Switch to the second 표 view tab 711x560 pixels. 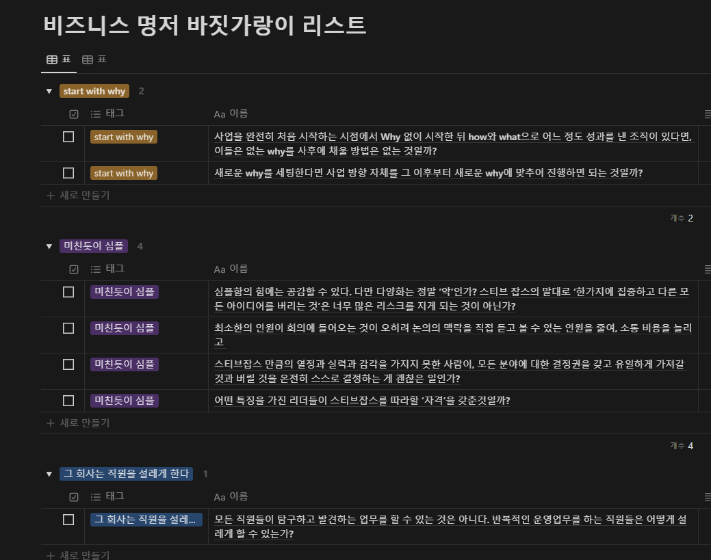click(x=94, y=59)
